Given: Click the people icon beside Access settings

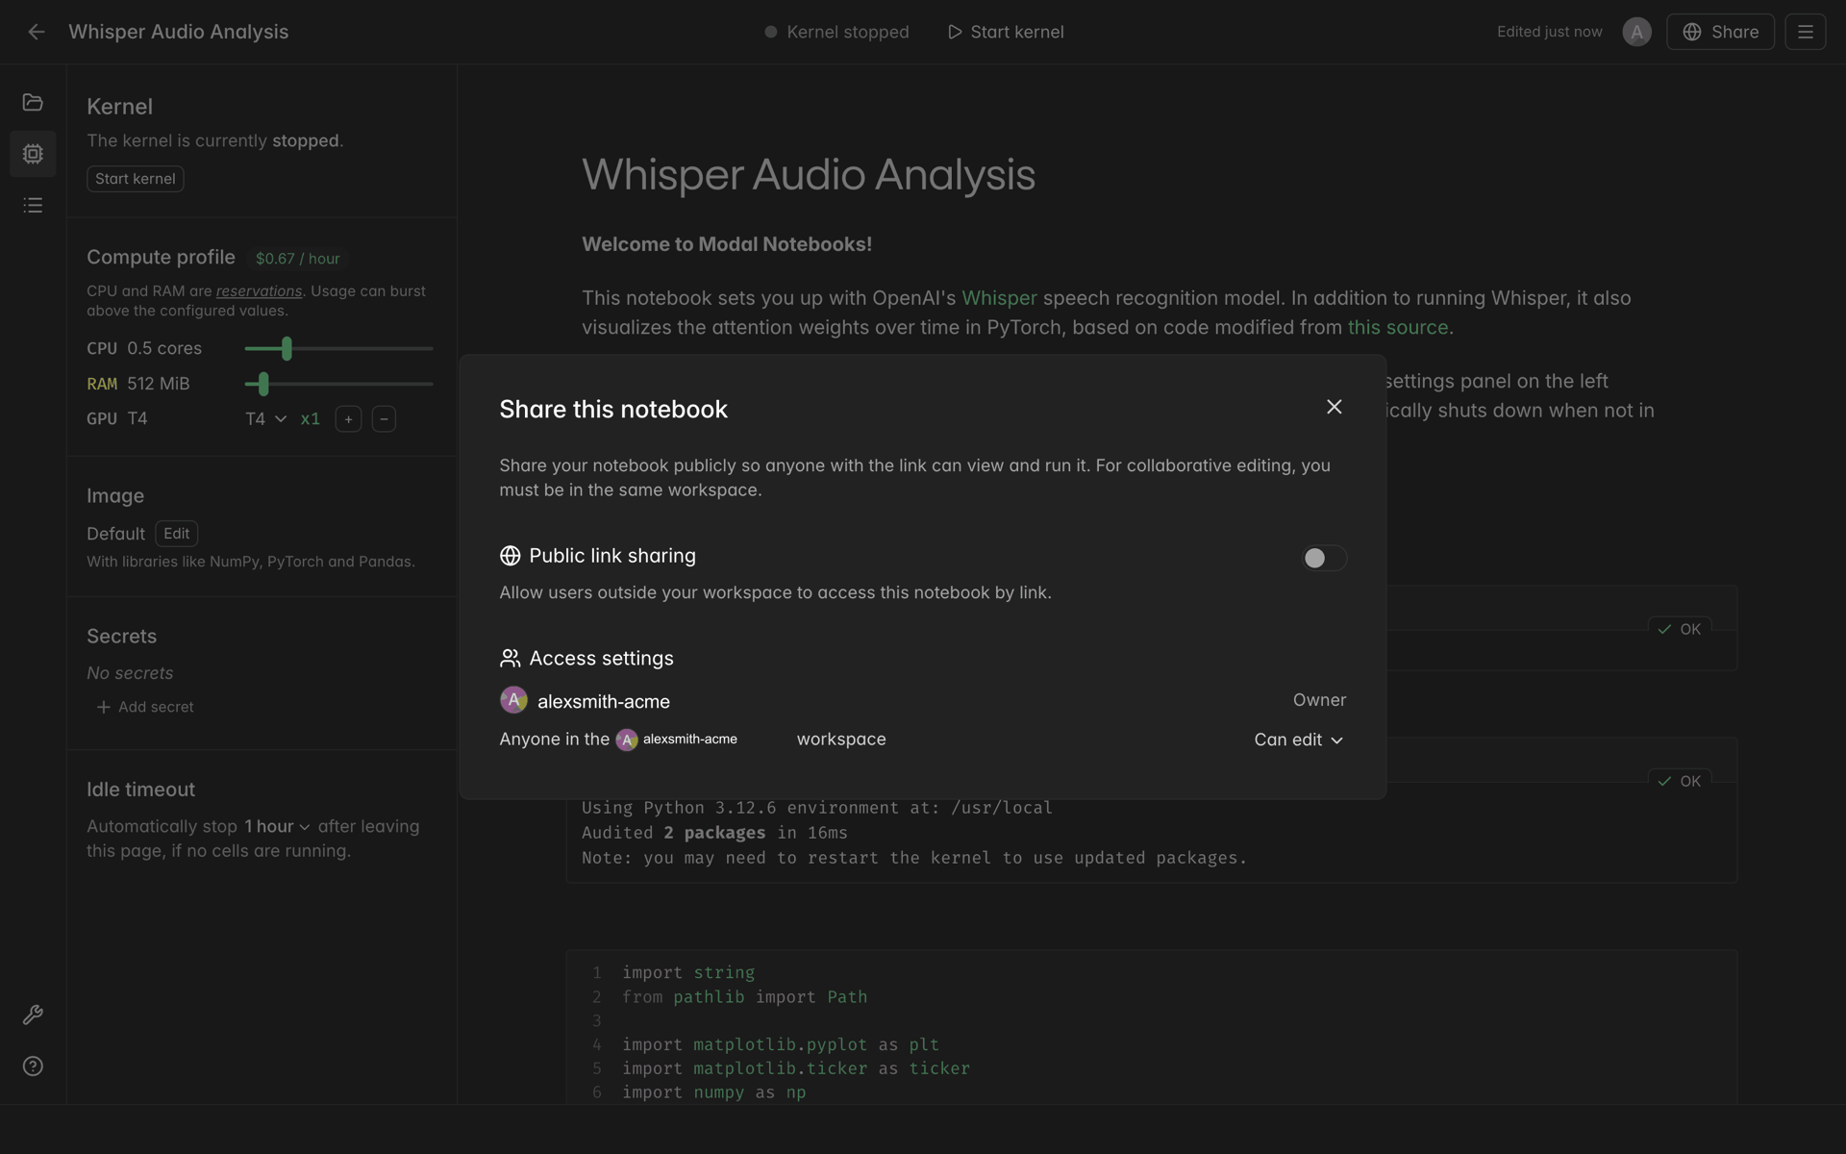Looking at the screenshot, I should 510,658.
